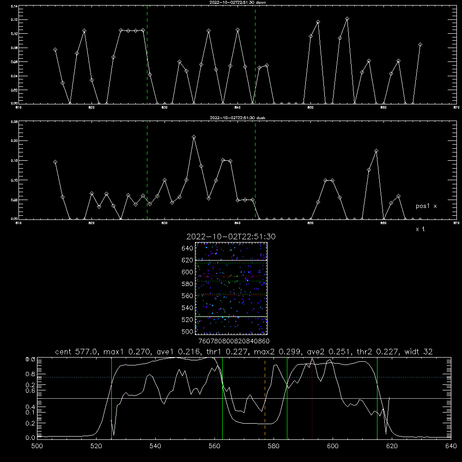The height and width of the screenshot is (462, 462).
Task: Click the '640' label on image y-axis
Action: [x=188, y=249]
